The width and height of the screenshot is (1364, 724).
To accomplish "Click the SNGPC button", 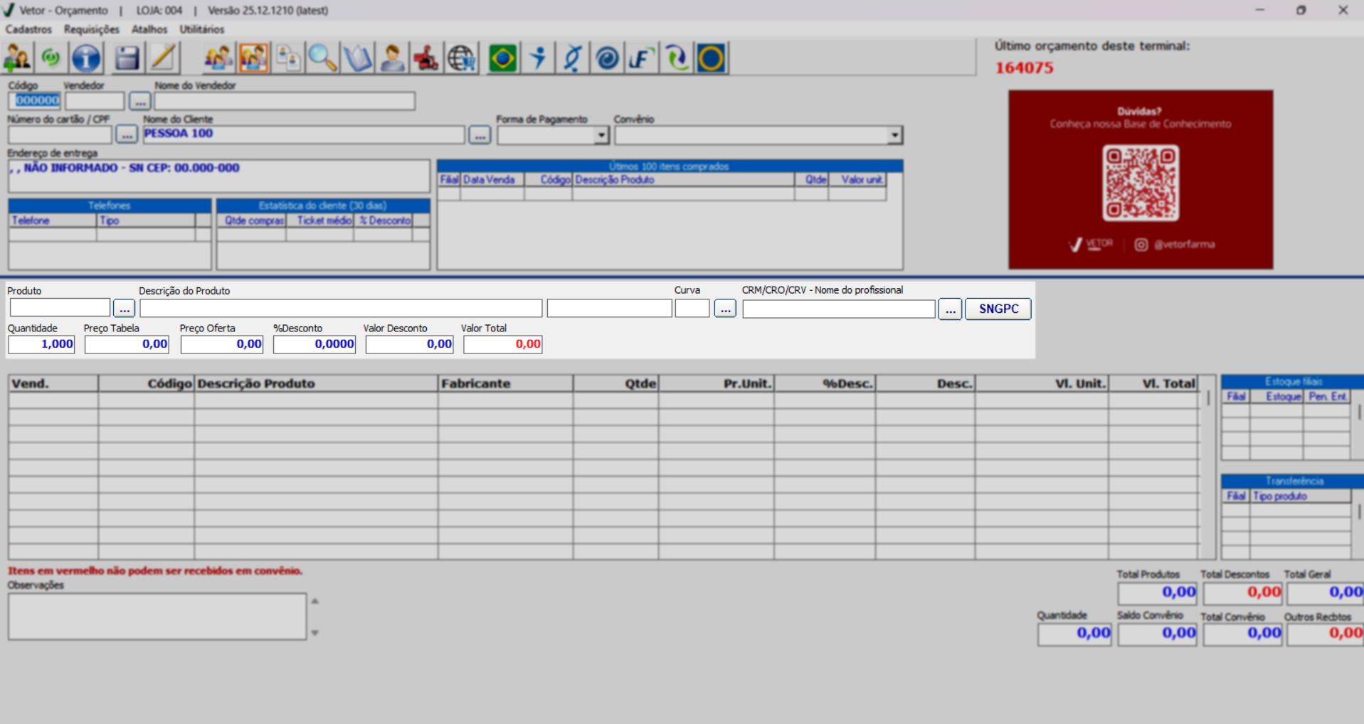I will [998, 309].
